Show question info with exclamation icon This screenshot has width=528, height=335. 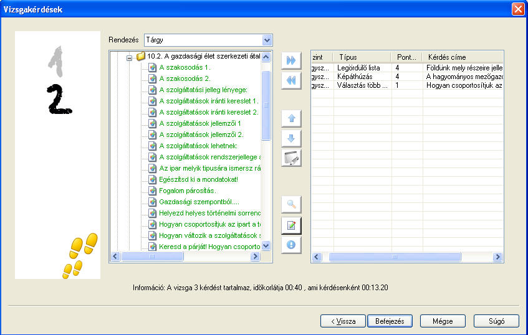pyautogui.click(x=291, y=245)
